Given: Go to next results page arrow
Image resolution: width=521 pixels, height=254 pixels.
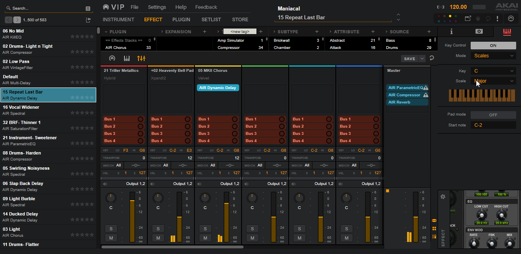Looking at the screenshot, I should (17, 20).
